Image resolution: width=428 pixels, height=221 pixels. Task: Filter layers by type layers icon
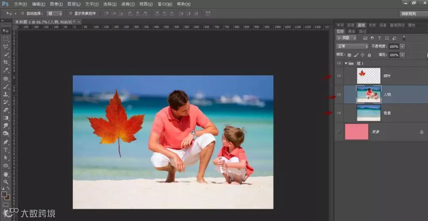[x=379, y=38]
